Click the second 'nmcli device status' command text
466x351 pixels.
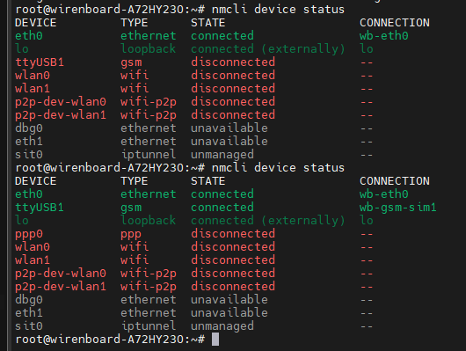[x=278, y=168]
